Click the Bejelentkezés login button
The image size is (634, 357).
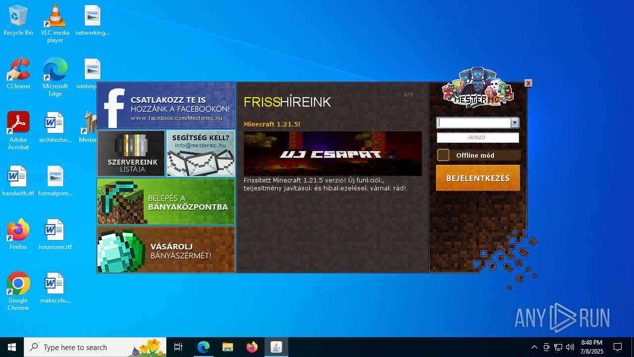click(x=478, y=178)
